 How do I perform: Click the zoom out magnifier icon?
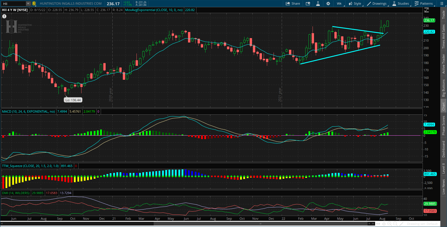click(x=395, y=224)
